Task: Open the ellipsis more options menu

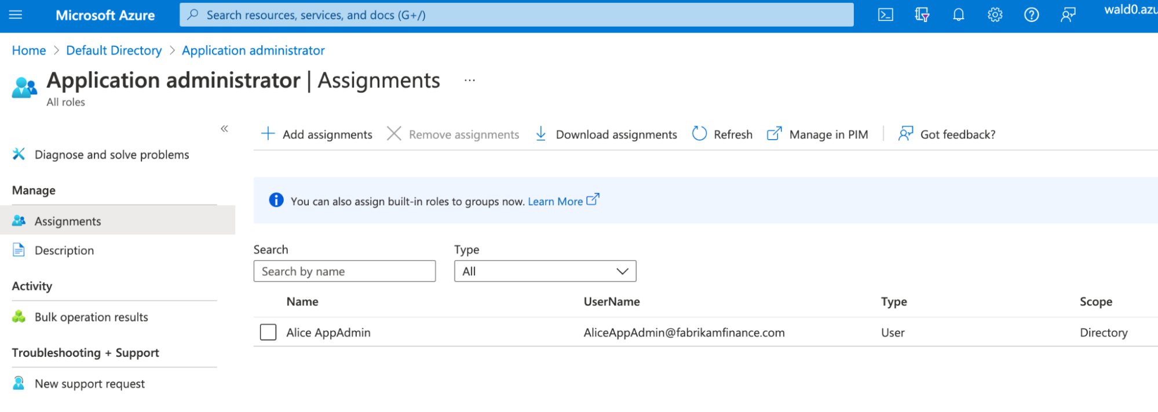Action: pyautogui.click(x=469, y=81)
